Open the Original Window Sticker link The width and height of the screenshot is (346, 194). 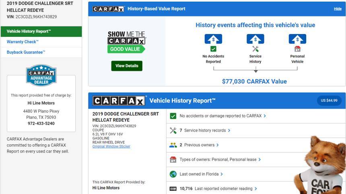click(111, 146)
